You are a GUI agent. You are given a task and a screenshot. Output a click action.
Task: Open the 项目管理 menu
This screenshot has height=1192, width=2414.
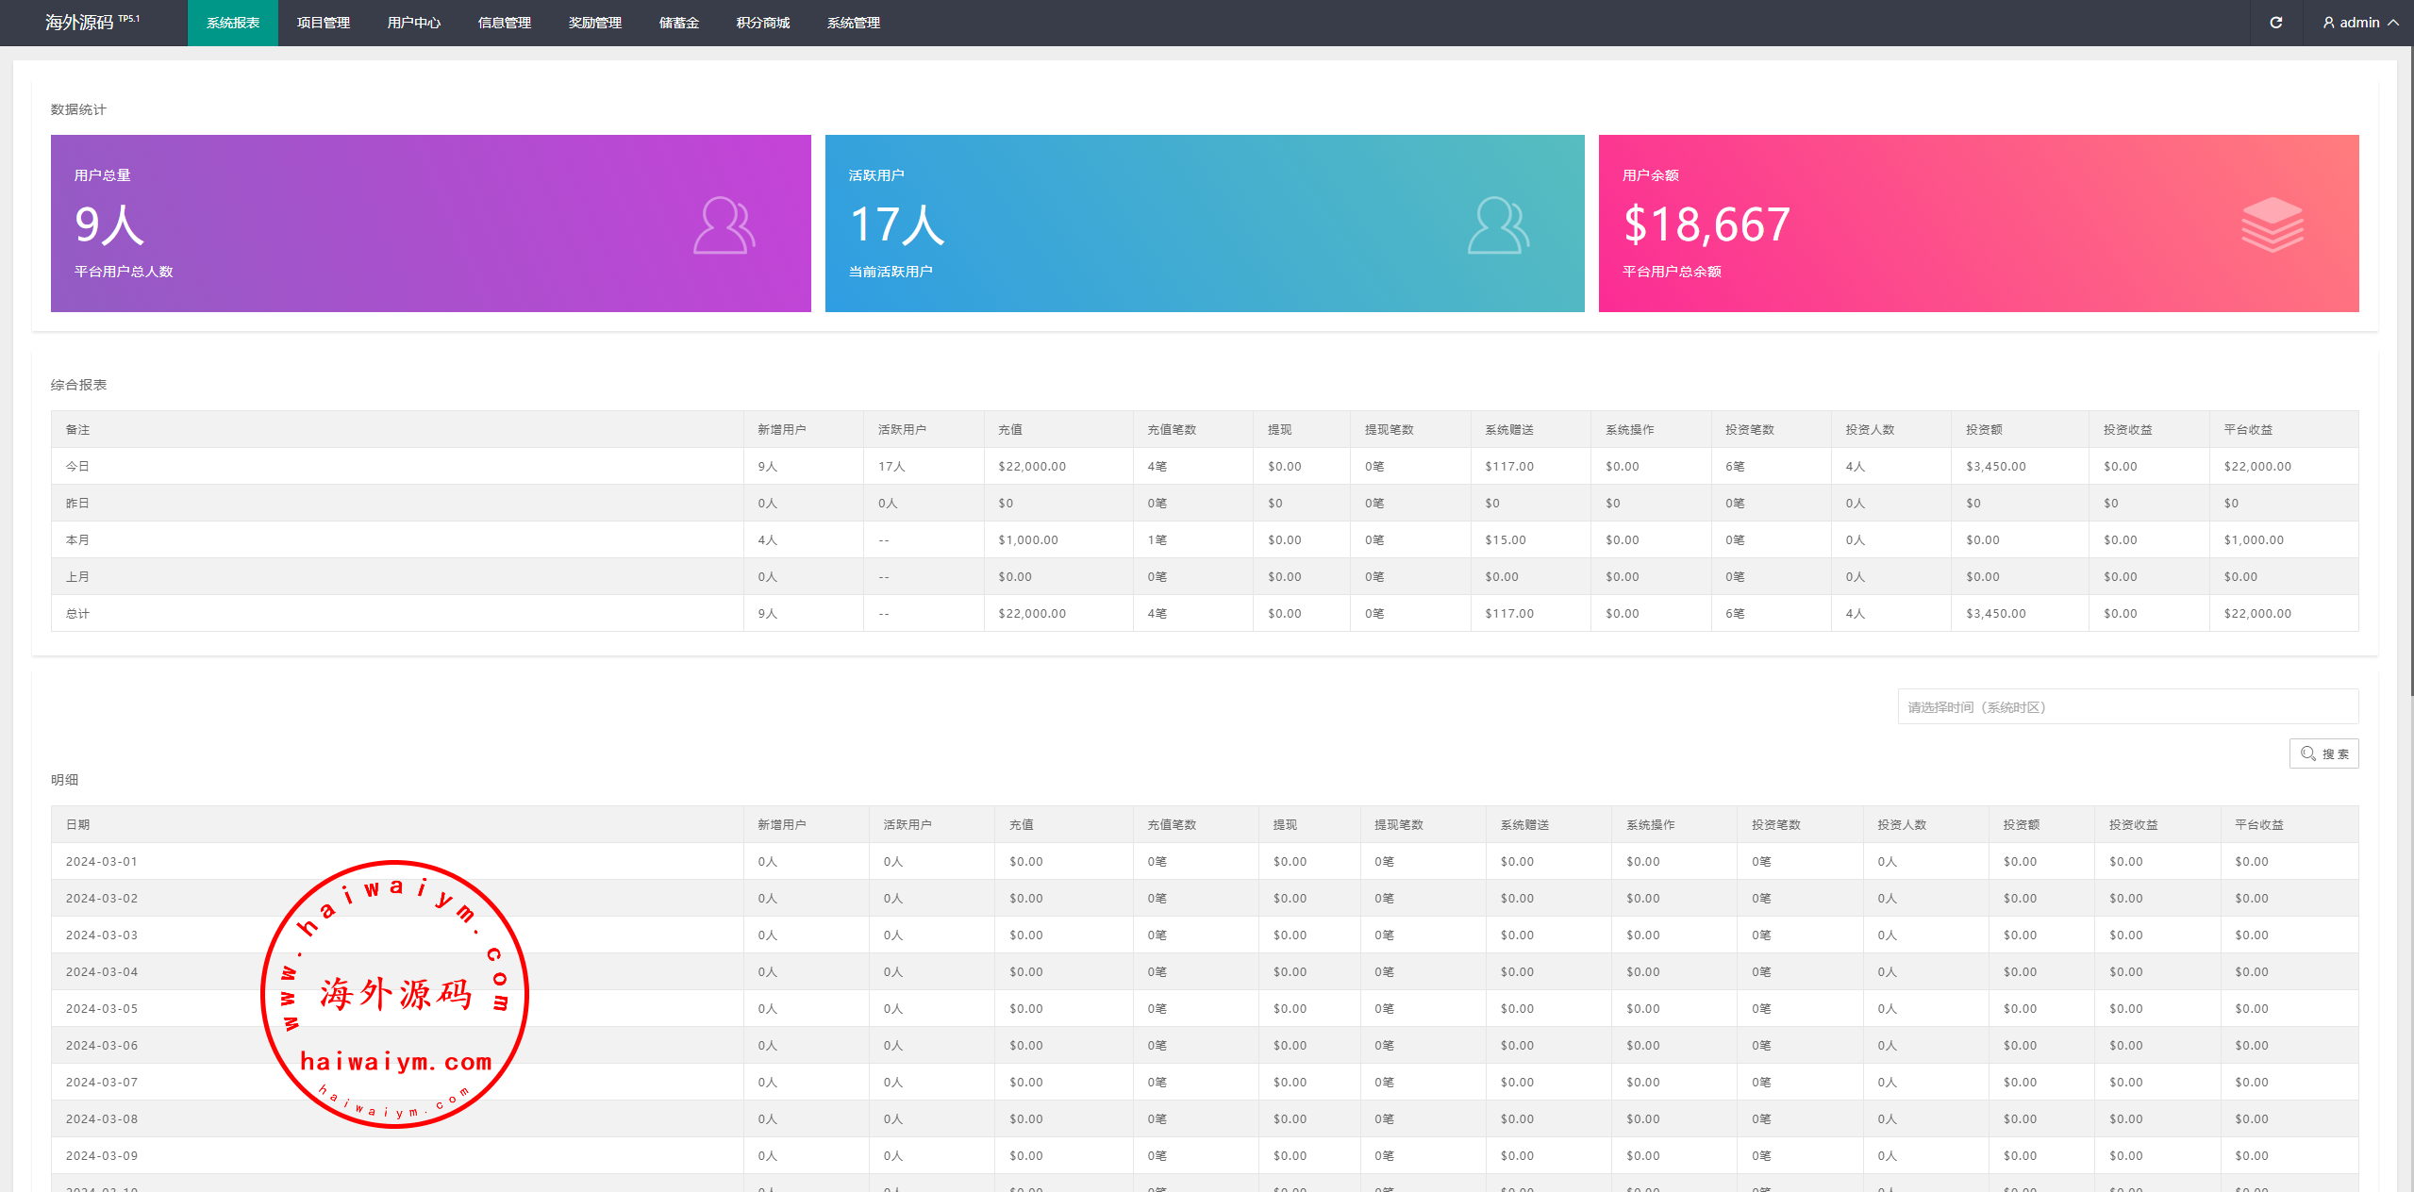pyautogui.click(x=323, y=23)
